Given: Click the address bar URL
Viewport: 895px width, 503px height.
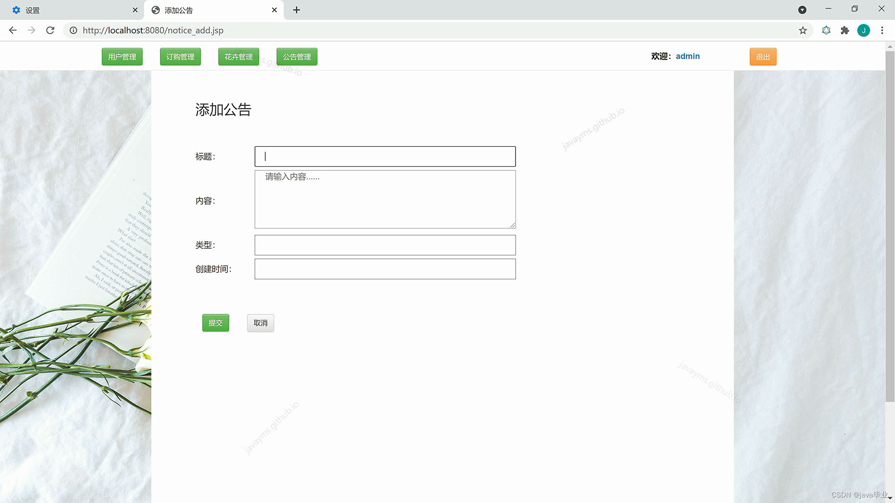Looking at the screenshot, I should (153, 30).
